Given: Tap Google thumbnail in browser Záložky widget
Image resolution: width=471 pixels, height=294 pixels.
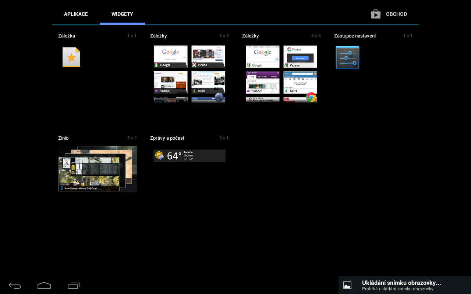Looking at the screenshot, I should pyautogui.click(x=171, y=56).
